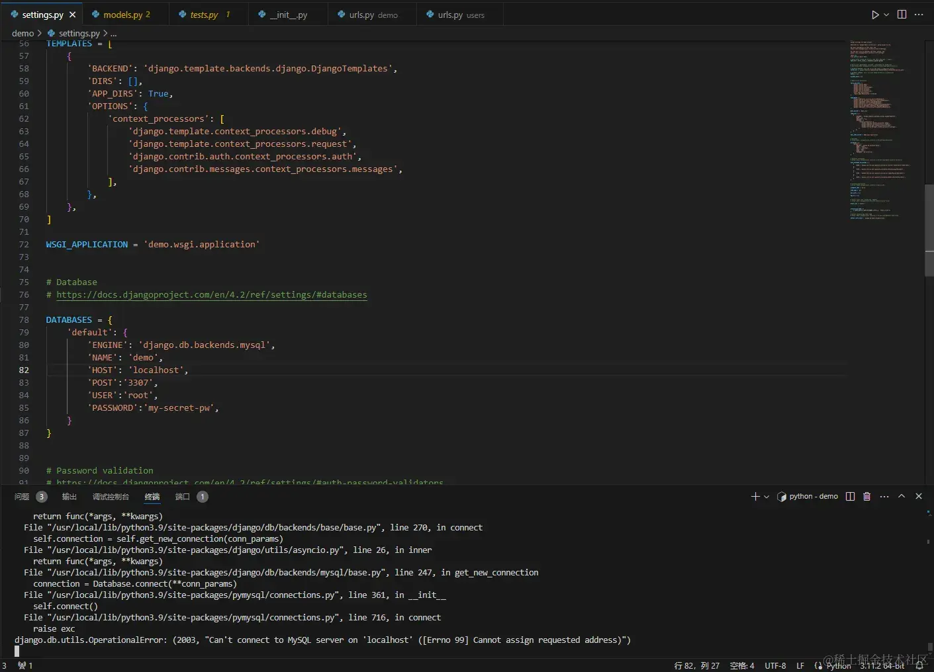
Task: Change end of line sequence LF
Action: tap(800, 665)
